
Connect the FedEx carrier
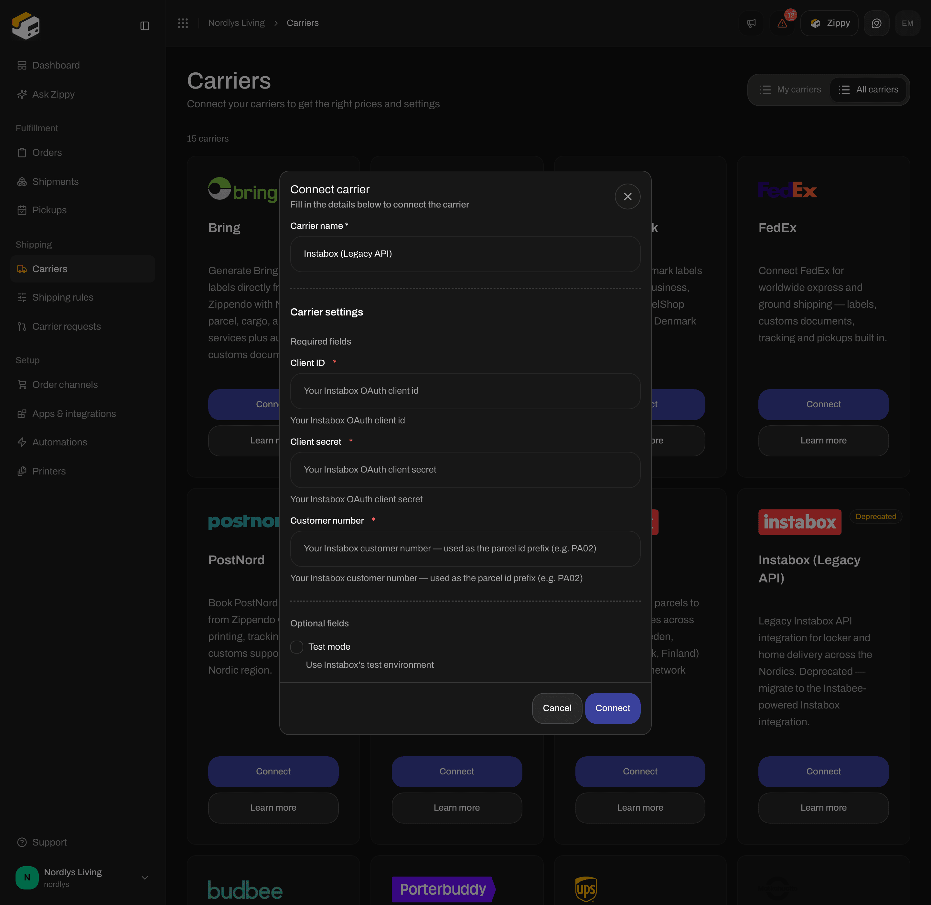coord(823,404)
